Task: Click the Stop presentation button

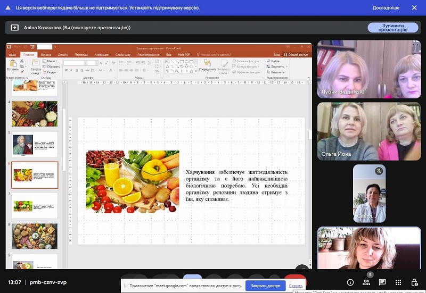Action: pos(392,28)
